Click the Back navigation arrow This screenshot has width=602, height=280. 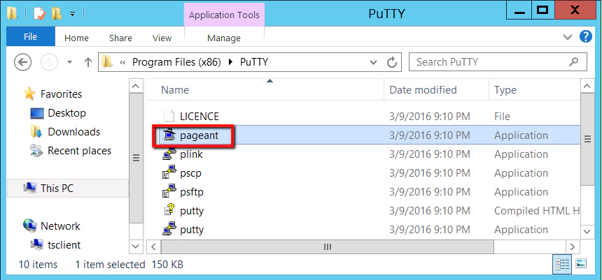(x=22, y=62)
